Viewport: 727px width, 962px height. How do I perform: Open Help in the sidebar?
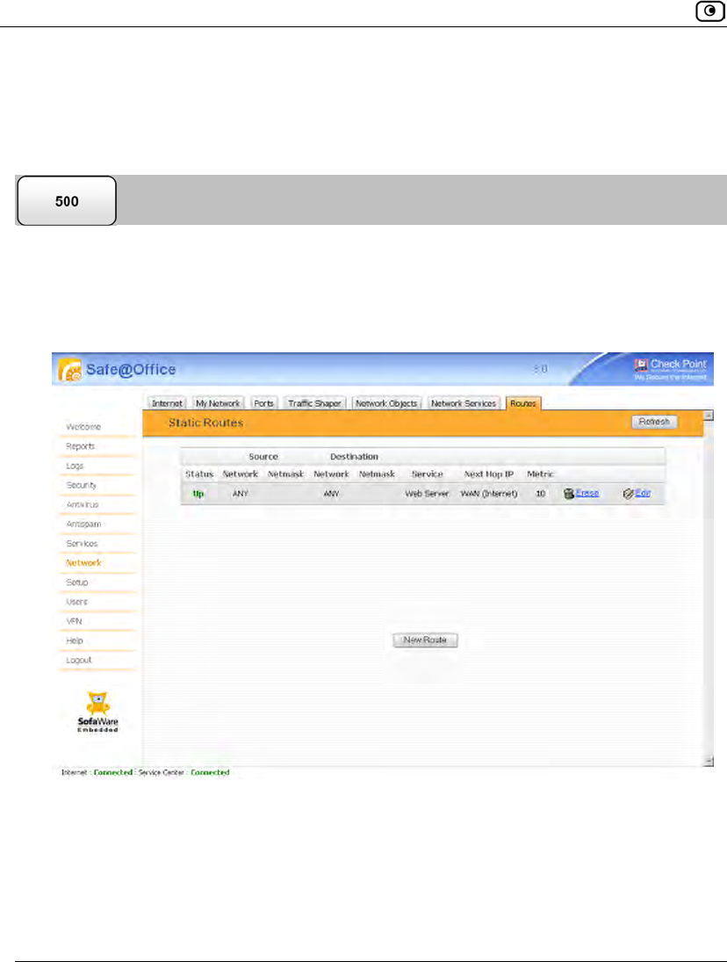click(74, 641)
